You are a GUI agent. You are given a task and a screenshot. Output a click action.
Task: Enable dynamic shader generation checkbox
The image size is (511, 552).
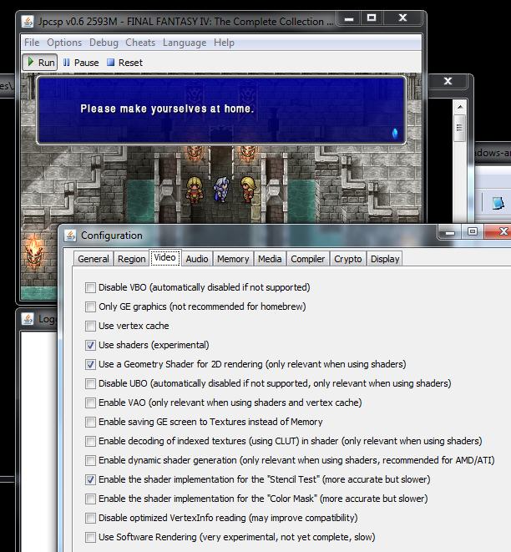90,460
